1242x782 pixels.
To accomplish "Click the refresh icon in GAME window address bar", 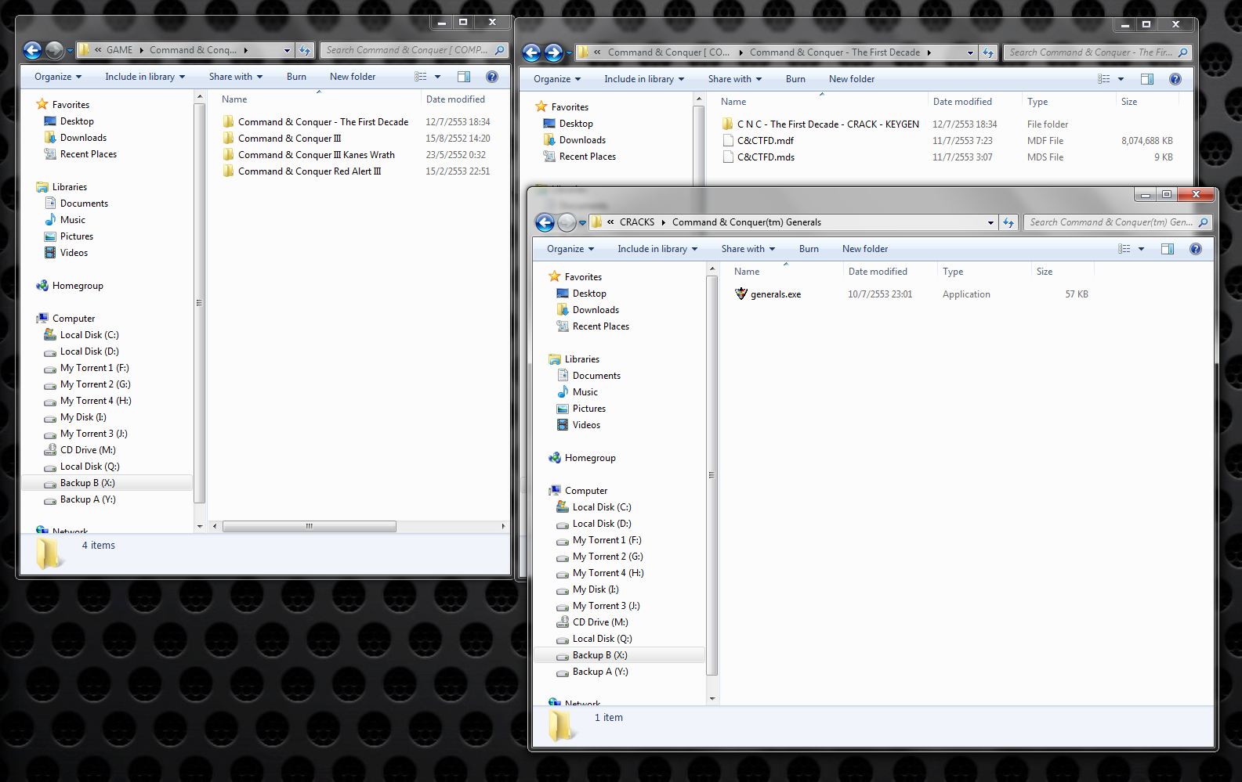I will click(x=305, y=50).
